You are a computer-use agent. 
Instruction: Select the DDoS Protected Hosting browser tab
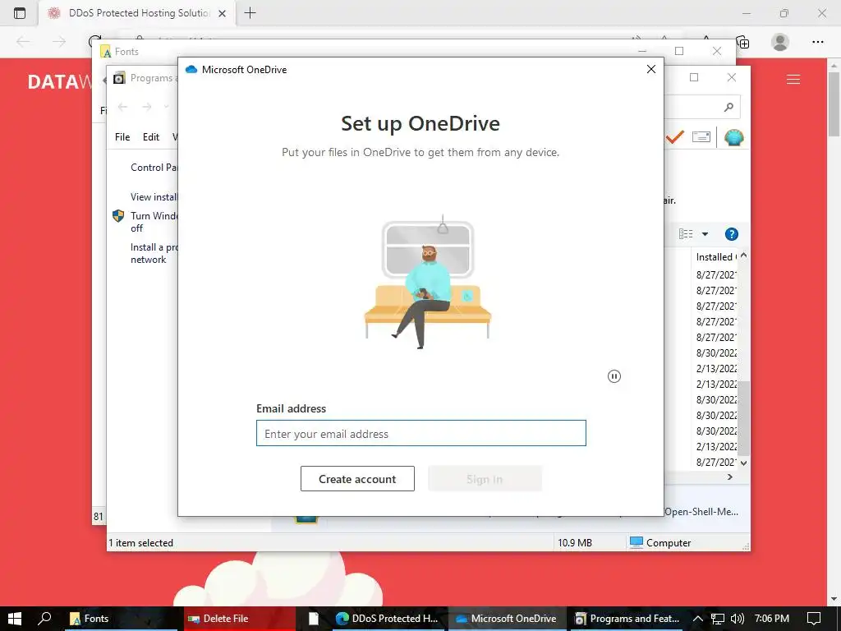pyautogui.click(x=138, y=13)
